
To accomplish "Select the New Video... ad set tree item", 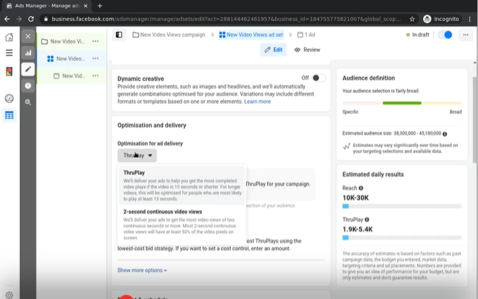I will pyautogui.click(x=71, y=58).
